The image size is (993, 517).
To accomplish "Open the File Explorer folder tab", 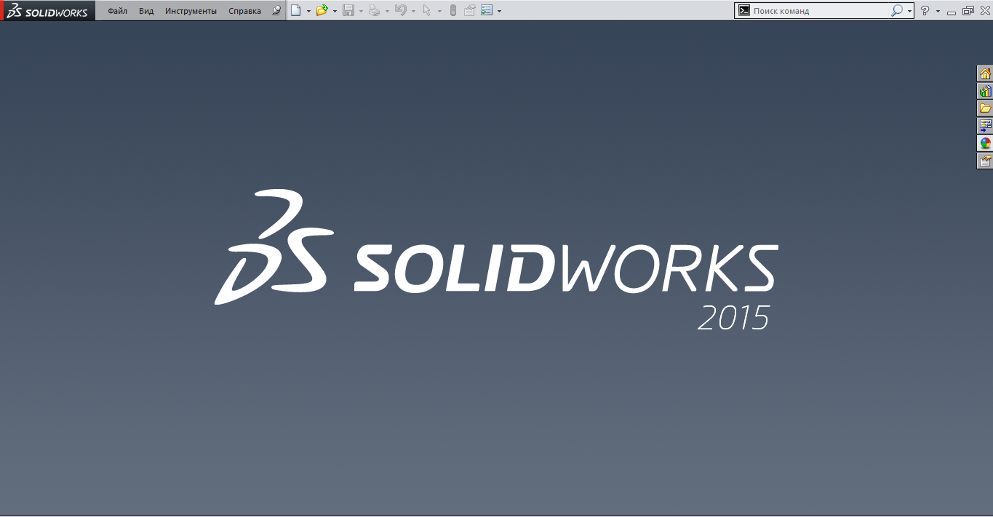I will [x=985, y=109].
